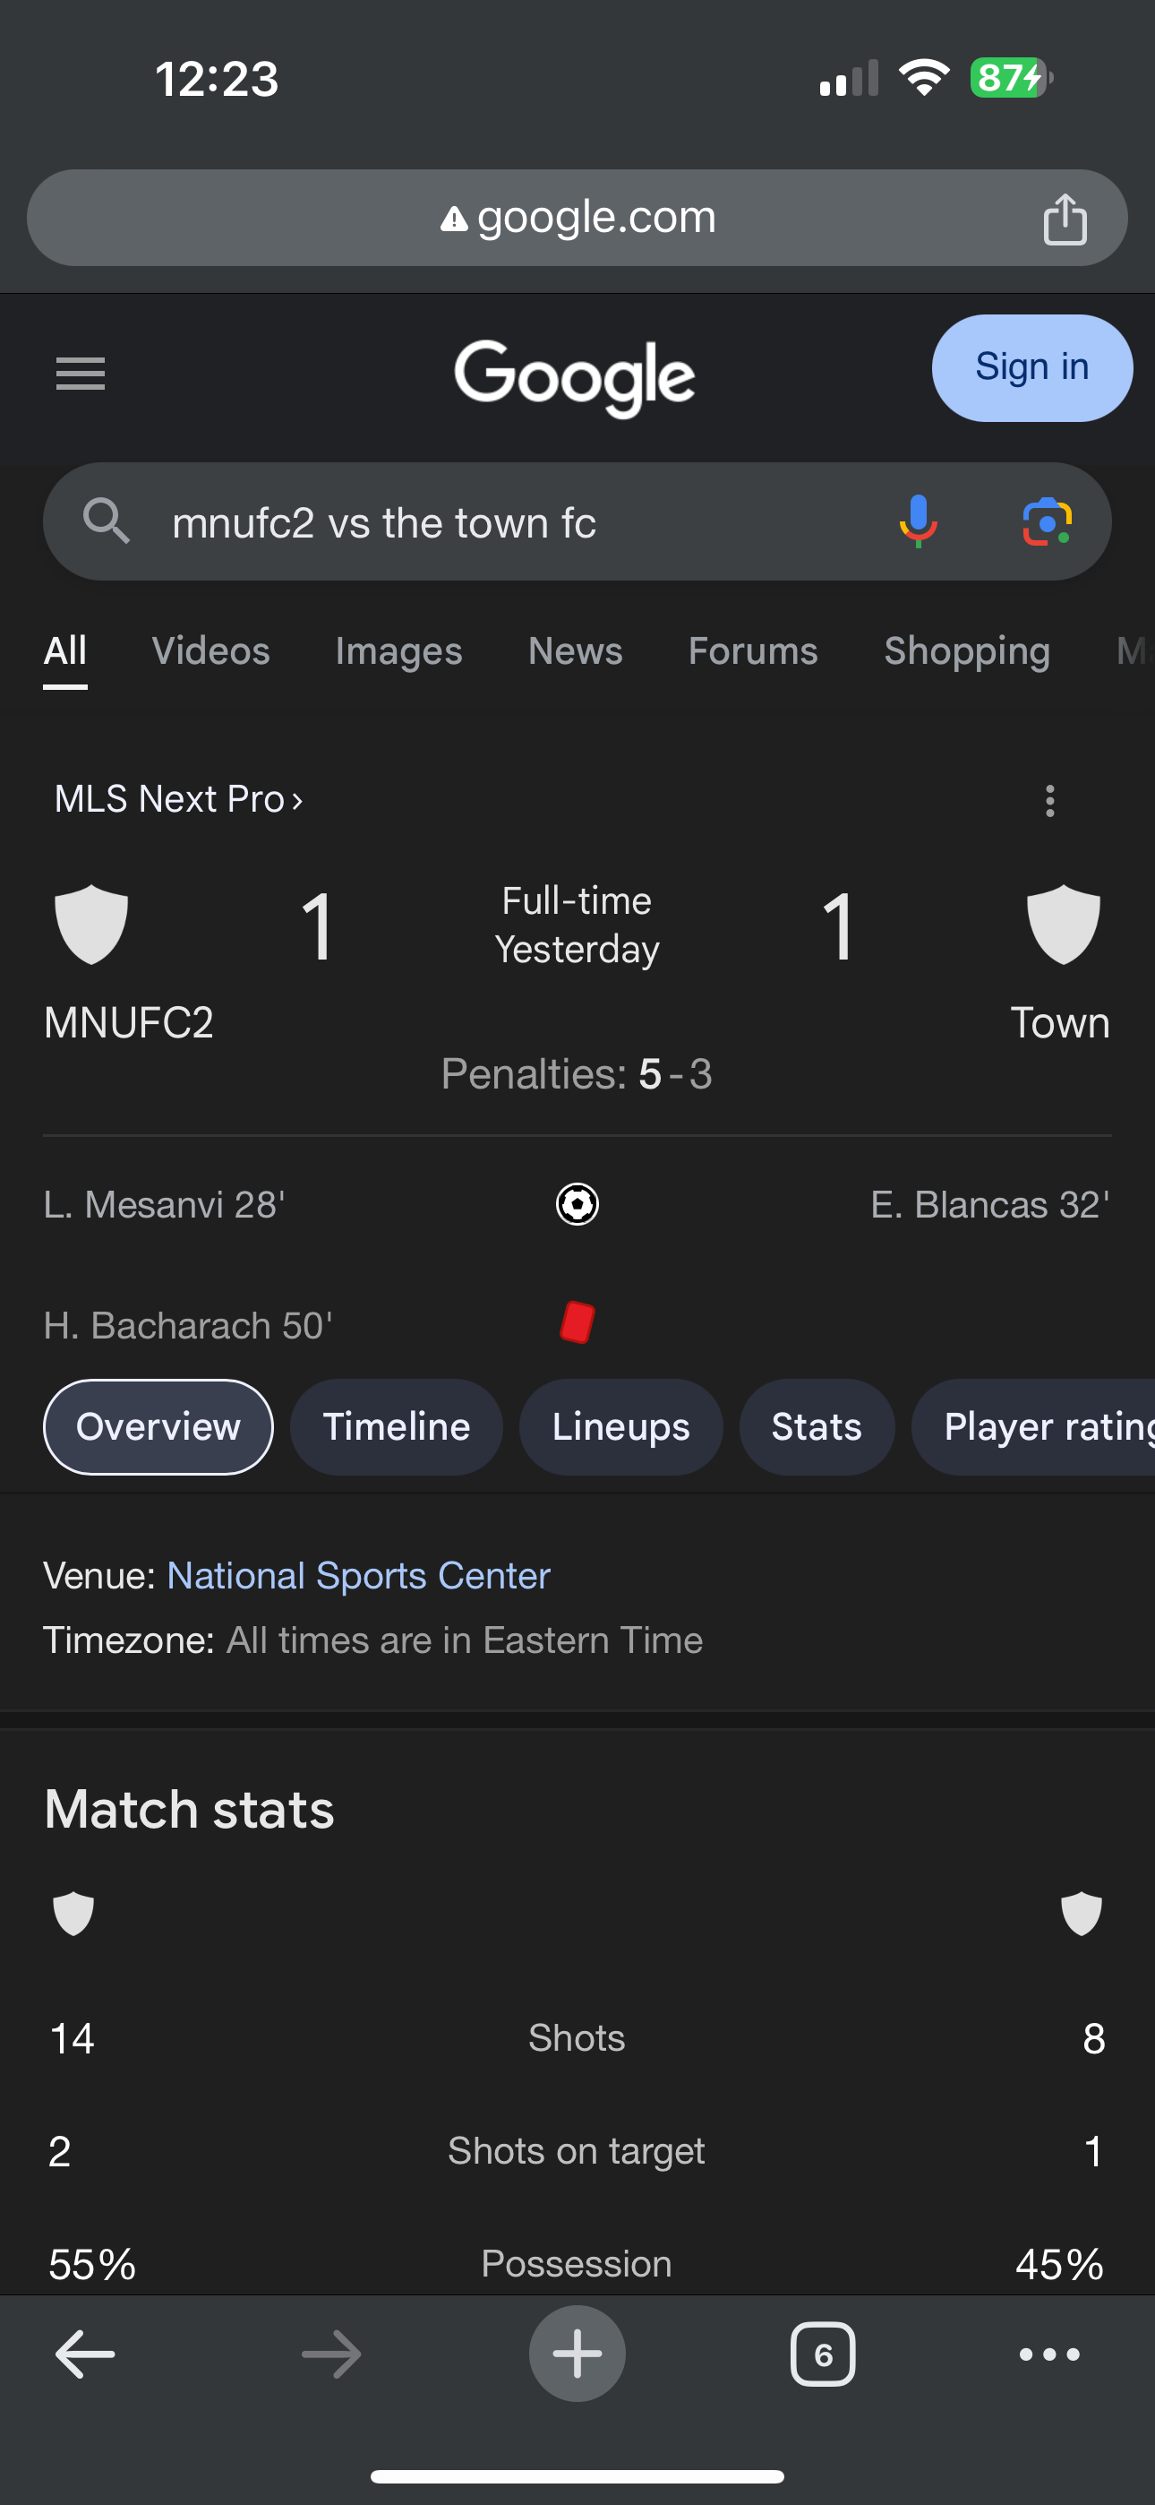Viewport: 1155px width, 2505px height.
Task: Tap the search field with mnufc2 query
Action: 486,523
